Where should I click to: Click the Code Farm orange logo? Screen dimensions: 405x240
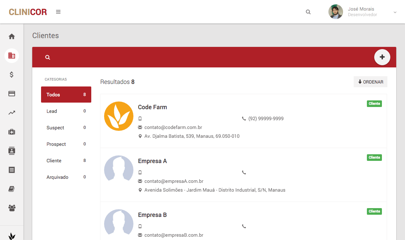point(118,116)
